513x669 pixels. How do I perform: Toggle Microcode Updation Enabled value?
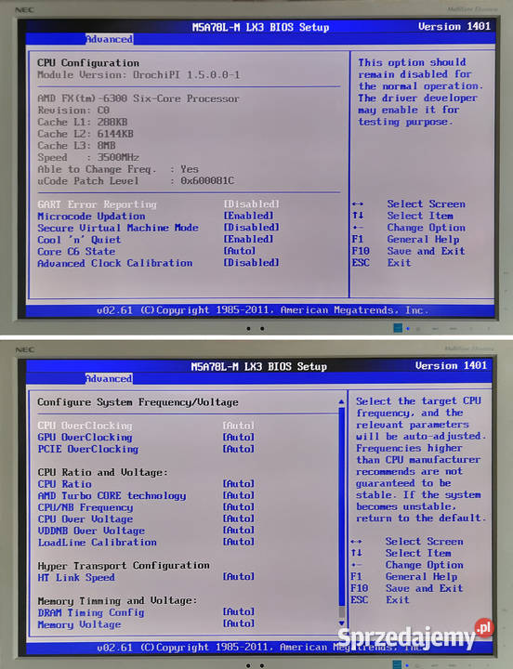[x=248, y=216]
